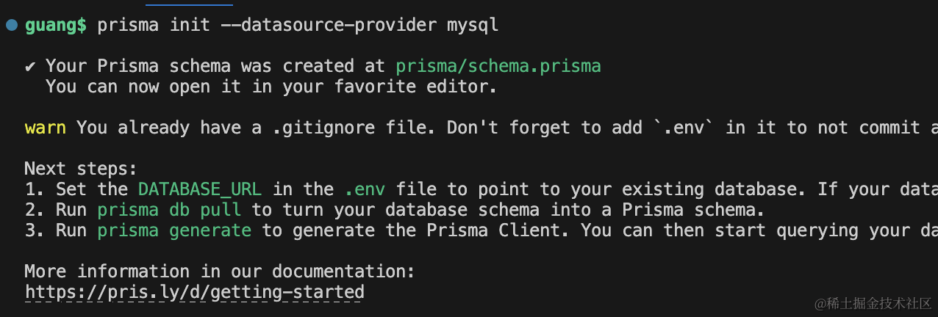Click the checkmark before "Your Prisma schema"
Viewport: 938px width, 317px height.
pyautogui.click(x=30, y=66)
